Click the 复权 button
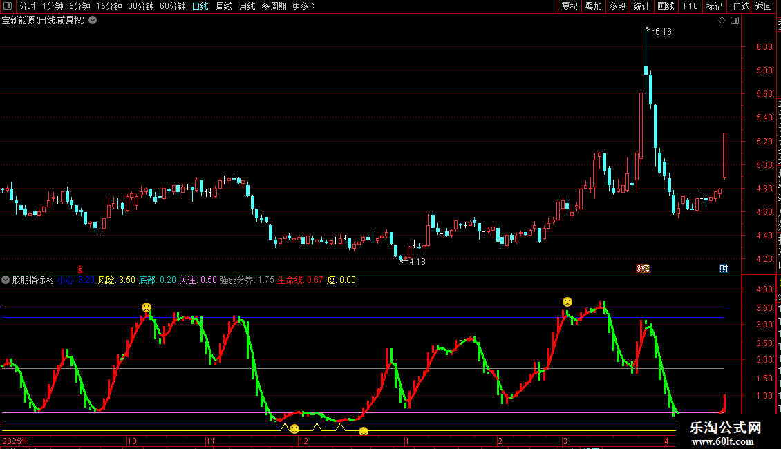Image resolution: width=781 pixels, height=449 pixels. 570,6
